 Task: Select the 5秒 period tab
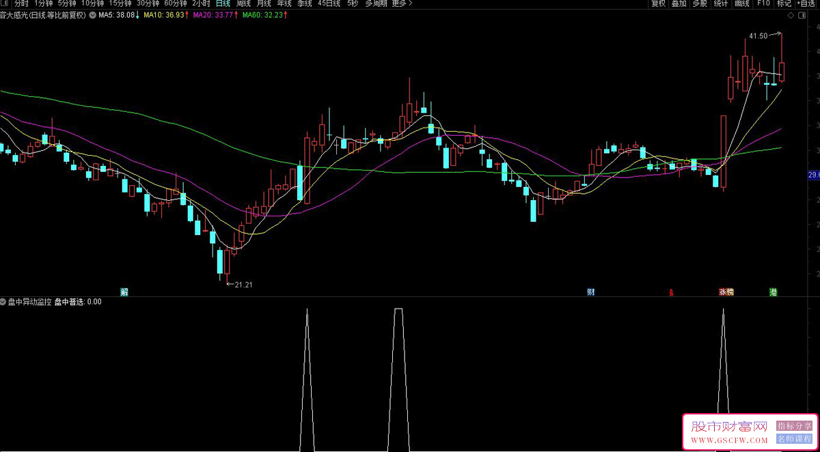(353, 3)
